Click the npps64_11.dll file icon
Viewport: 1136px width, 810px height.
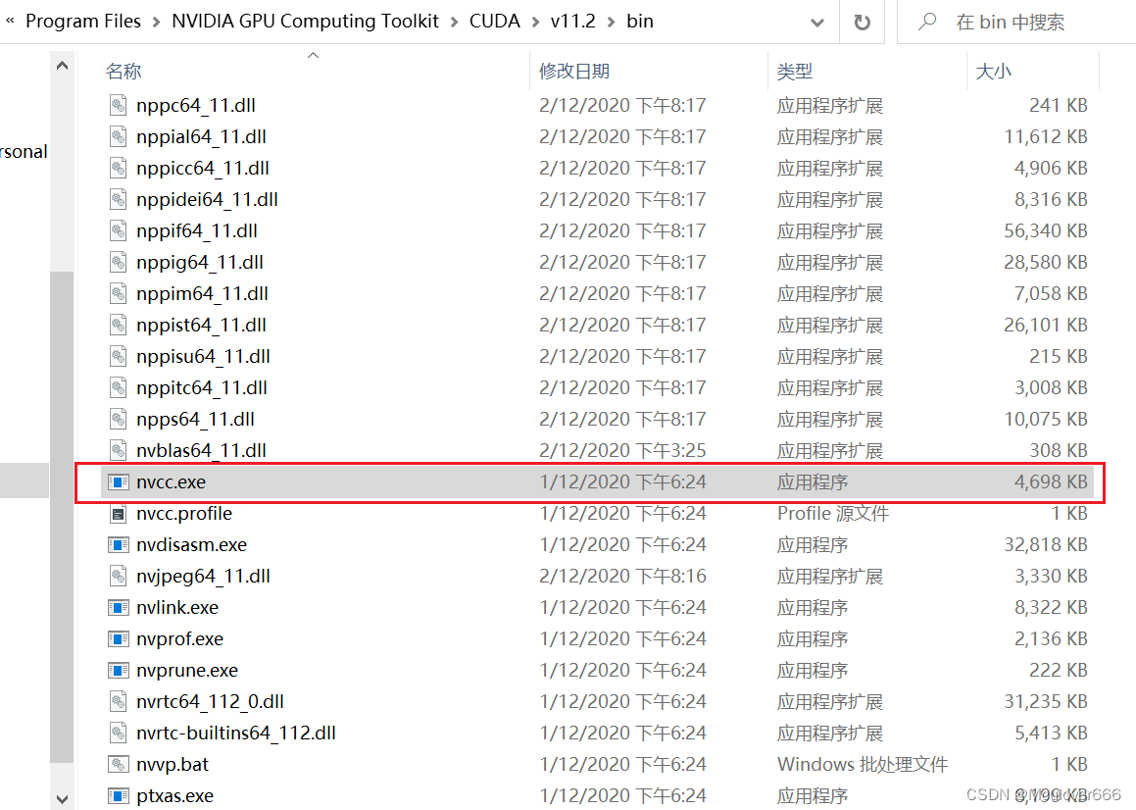click(x=118, y=419)
